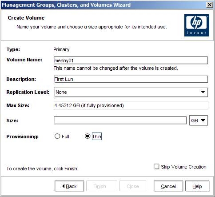The image size is (215, 197).
Task: Click the HP invent logo
Action: (x=197, y=25)
